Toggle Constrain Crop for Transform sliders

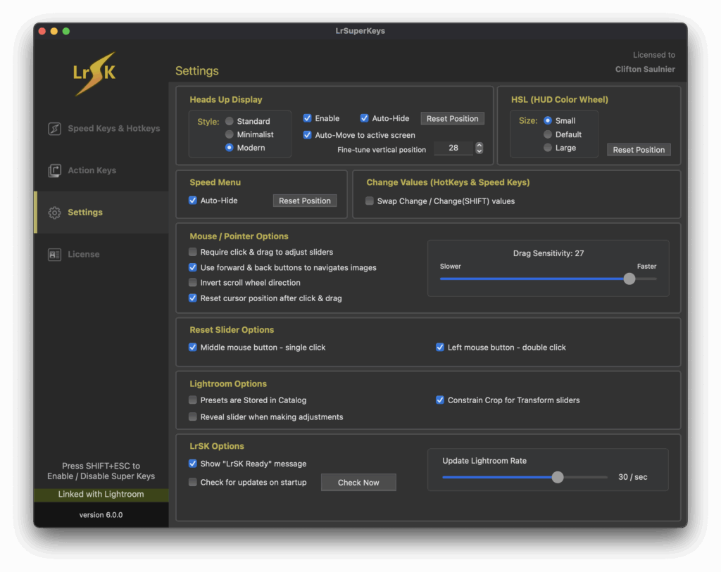click(440, 400)
